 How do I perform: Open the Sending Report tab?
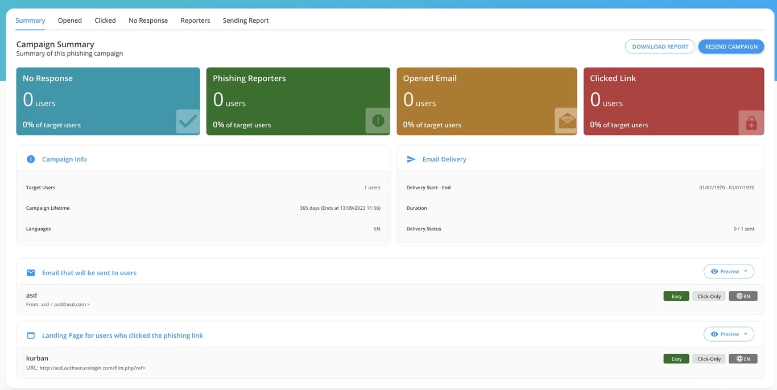[x=245, y=20]
